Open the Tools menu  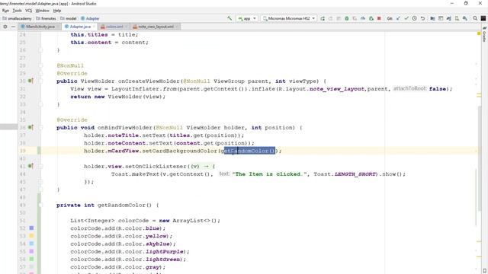[17, 11]
